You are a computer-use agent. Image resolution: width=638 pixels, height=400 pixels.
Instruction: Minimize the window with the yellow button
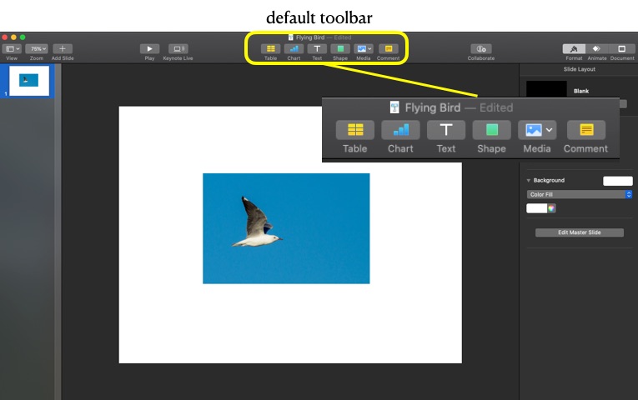click(14, 37)
